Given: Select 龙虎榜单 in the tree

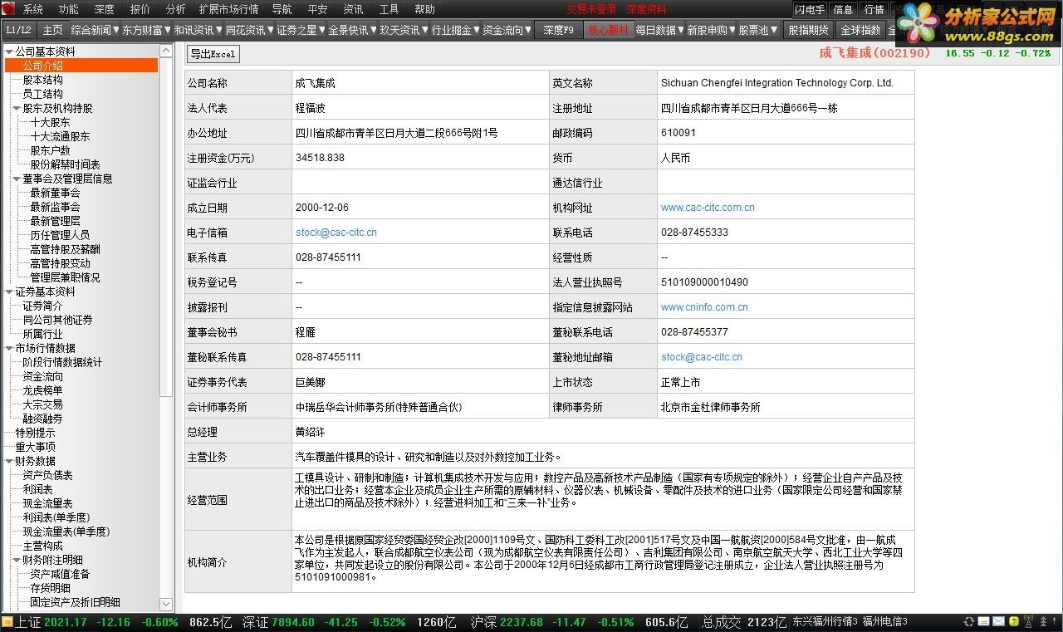Looking at the screenshot, I should point(42,390).
